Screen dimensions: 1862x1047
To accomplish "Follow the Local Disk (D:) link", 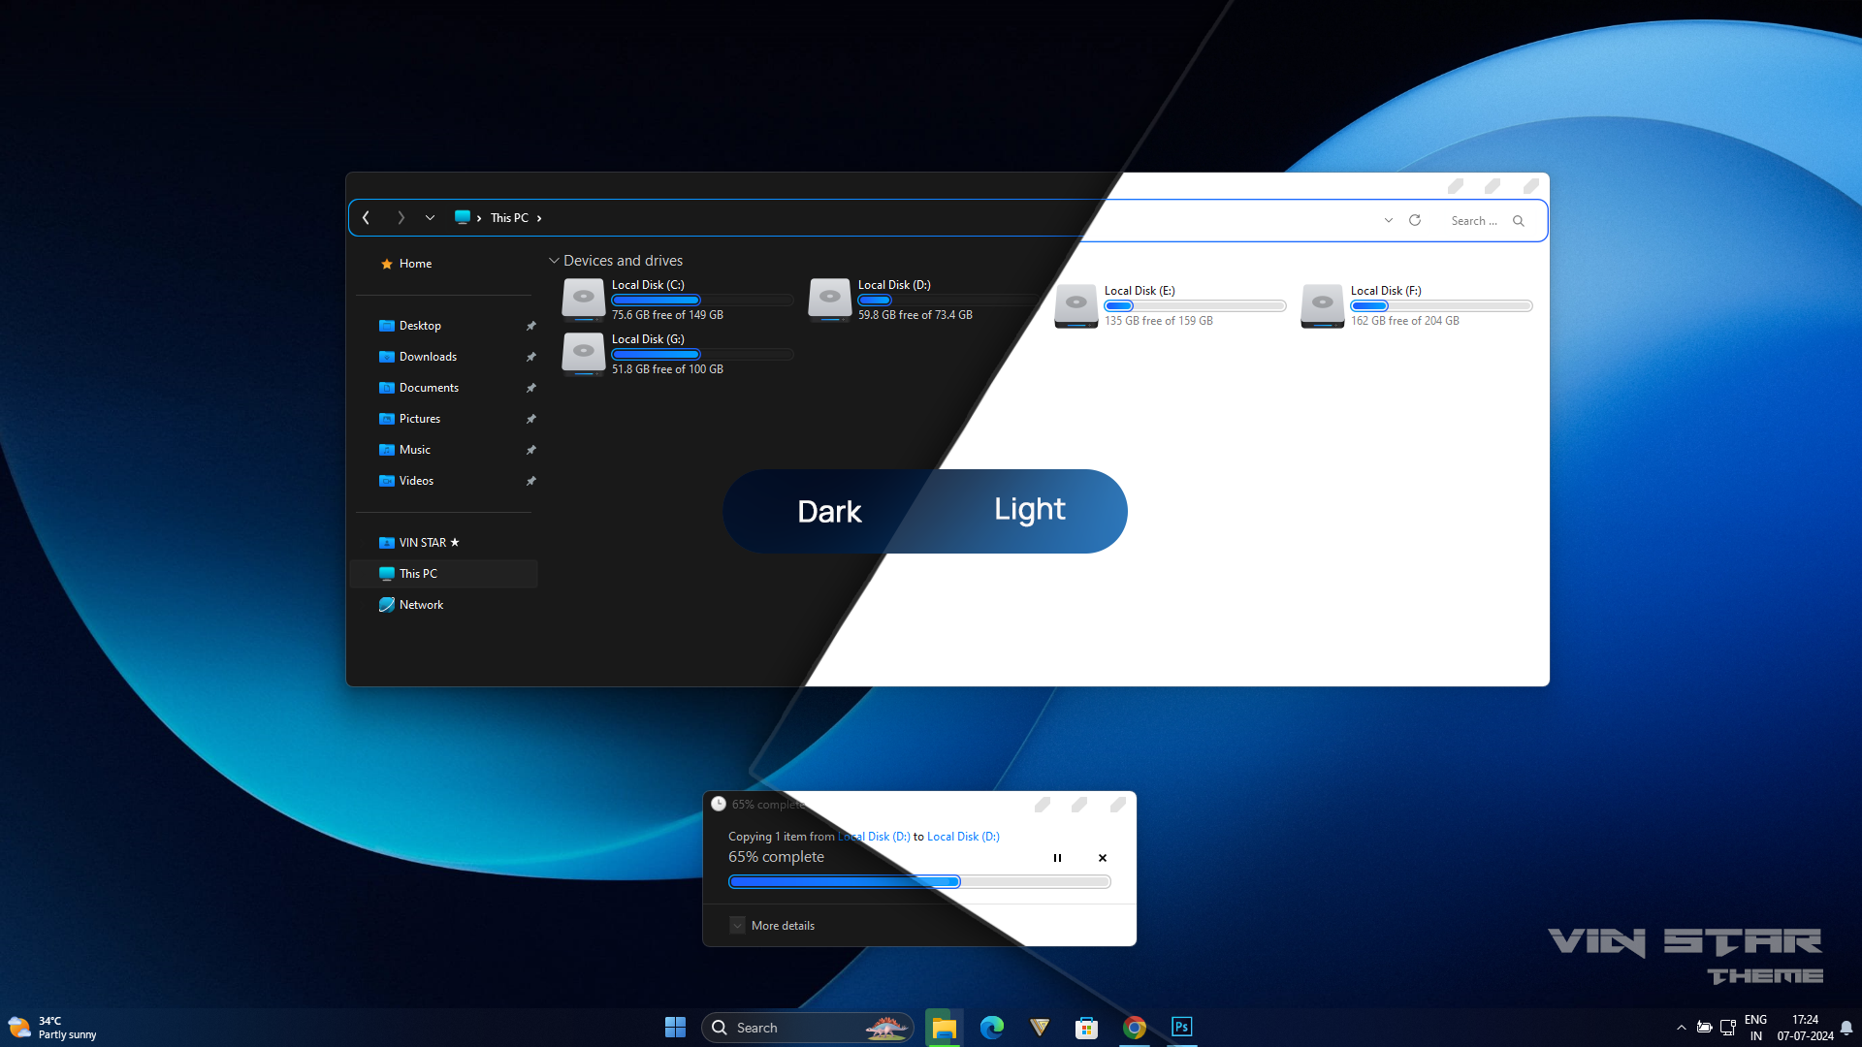I will pos(873,836).
